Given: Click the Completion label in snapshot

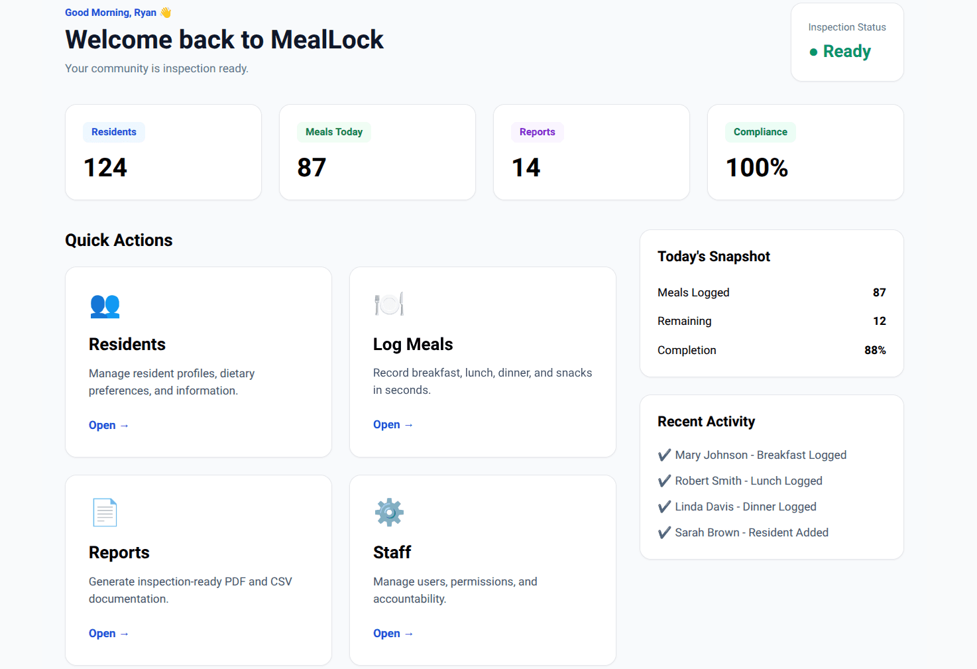Looking at the screenshot, I should 687,350.
